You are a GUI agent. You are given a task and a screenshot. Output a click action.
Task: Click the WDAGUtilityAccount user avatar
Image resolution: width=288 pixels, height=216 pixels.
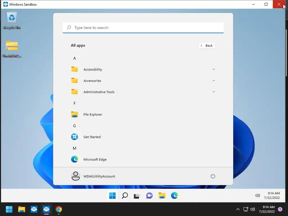75,176
